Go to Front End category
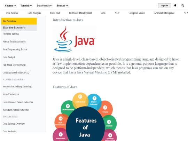188x141 pixels. (55, 13)
